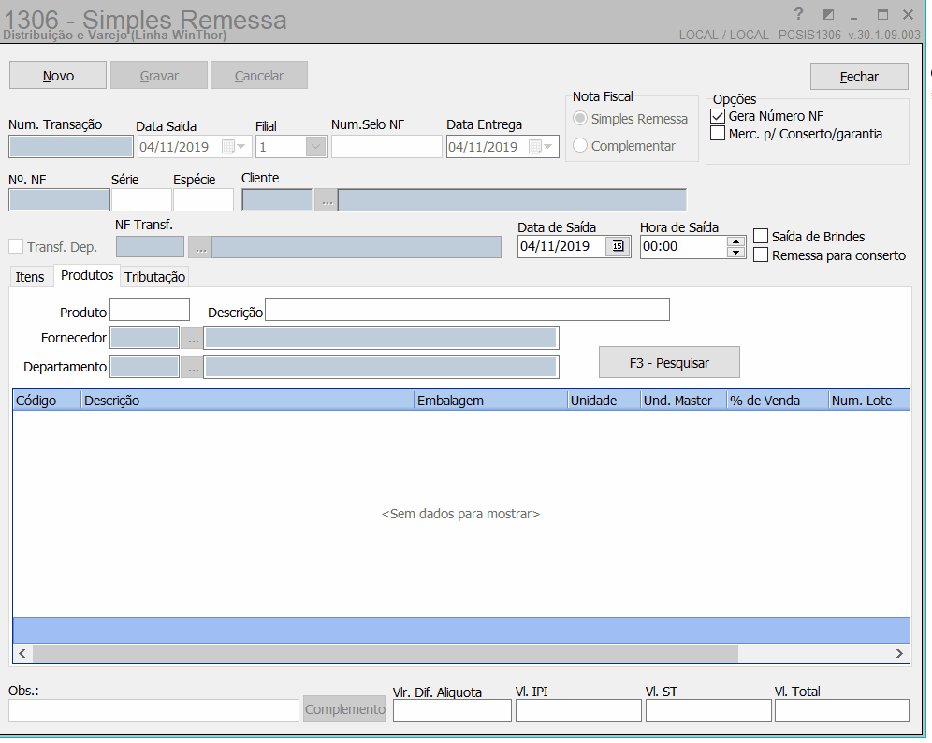Click the Num.Selo NF input field
This screenshot has width=932, height=743.
(386, 147)
